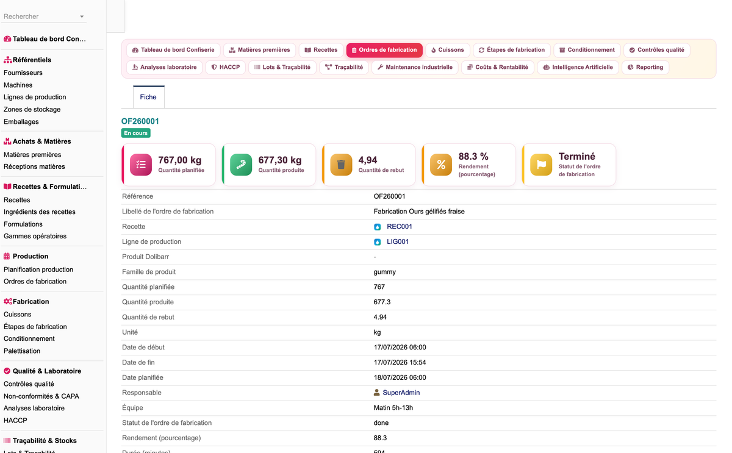732x453 pixels.
Task: Click the Équipe value Matin 5h-13h
Action: (393, 408)
